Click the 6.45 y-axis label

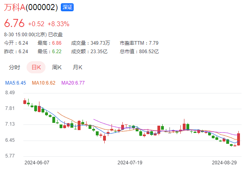pos(10,140)
